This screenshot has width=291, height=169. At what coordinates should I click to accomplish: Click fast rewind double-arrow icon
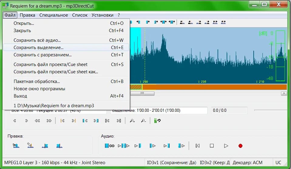click(37, 121)
